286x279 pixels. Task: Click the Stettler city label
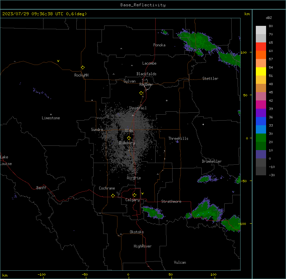click(210, 79)
